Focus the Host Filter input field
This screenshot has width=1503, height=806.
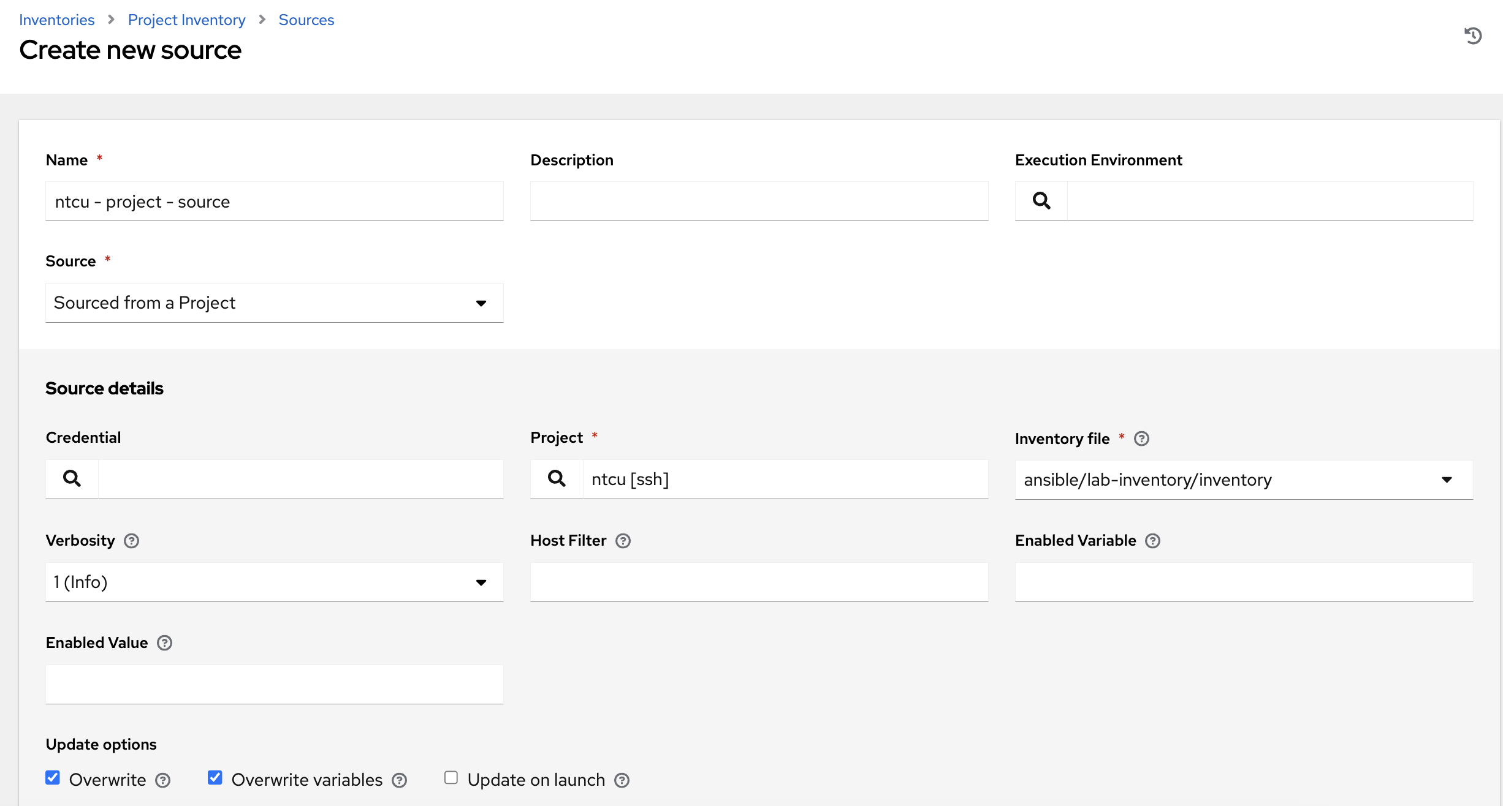pos(758,582)
